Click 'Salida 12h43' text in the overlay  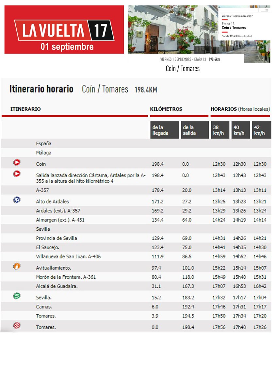229,36
